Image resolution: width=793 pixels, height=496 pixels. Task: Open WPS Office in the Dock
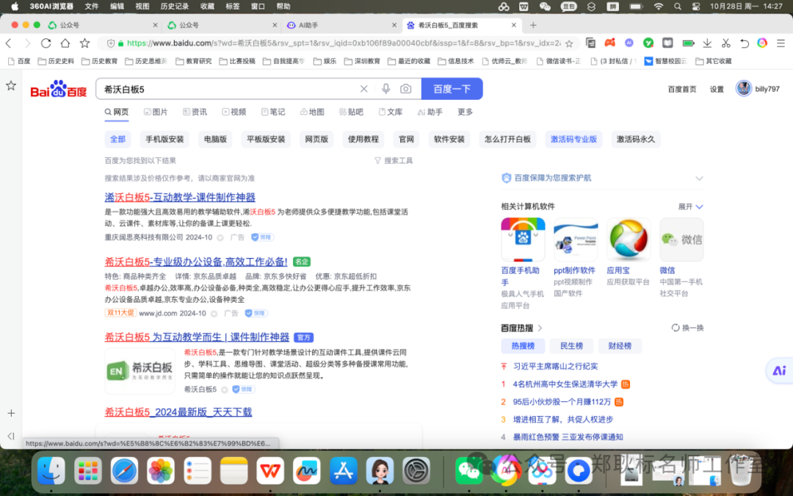[270, 471]
